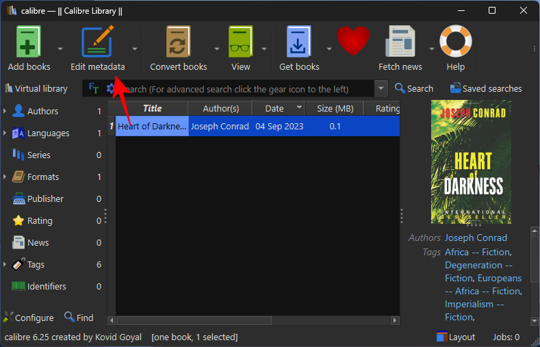Sort by Date column header
This screenshot has height=347, width=540.
(x=279, y=108)
